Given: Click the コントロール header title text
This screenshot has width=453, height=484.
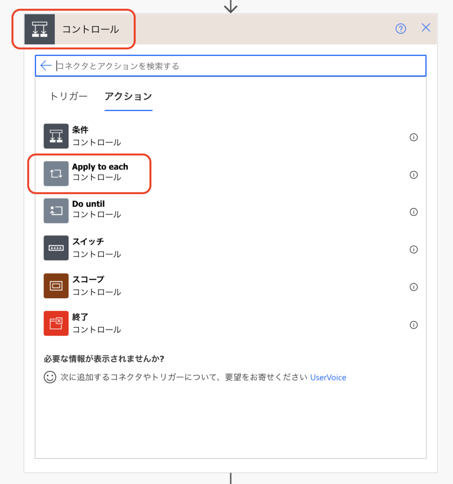Looking at the screenshot, I should coord(90,29).
